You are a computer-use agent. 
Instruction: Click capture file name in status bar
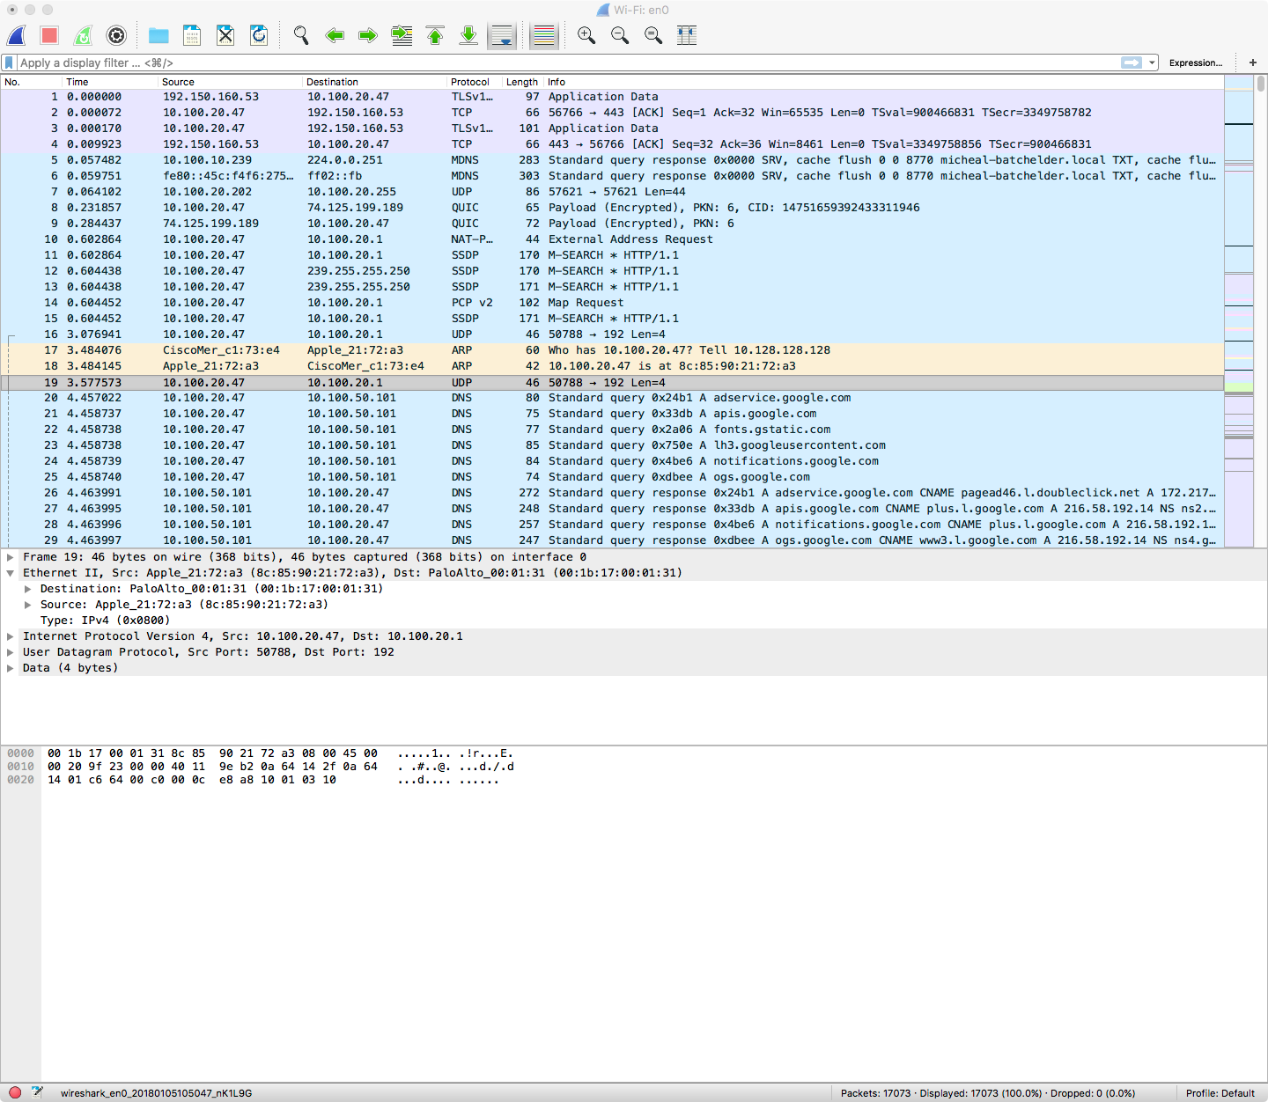pyautogui.click(x=156, y=1093)
